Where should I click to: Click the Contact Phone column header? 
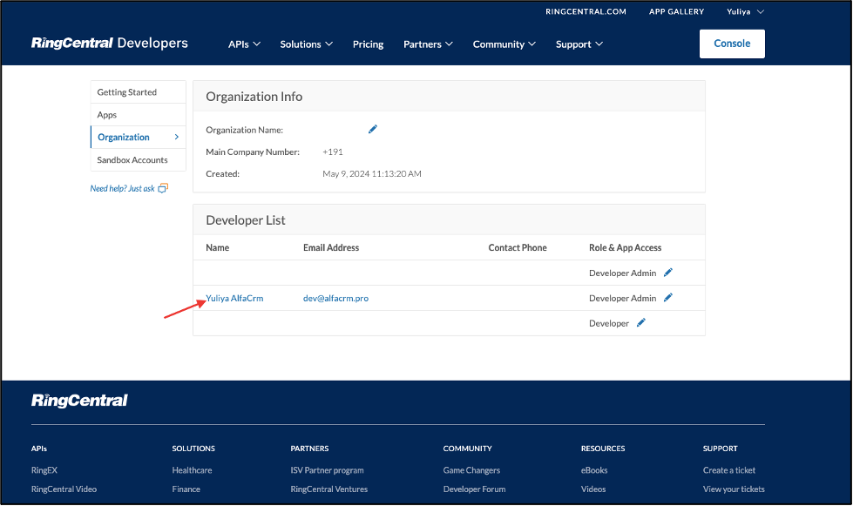518,247
